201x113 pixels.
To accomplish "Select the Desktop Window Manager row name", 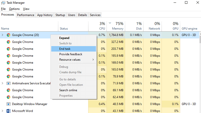I will tap(30, 104).
